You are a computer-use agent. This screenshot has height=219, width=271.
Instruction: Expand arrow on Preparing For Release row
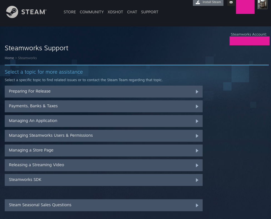coord(197,92)
